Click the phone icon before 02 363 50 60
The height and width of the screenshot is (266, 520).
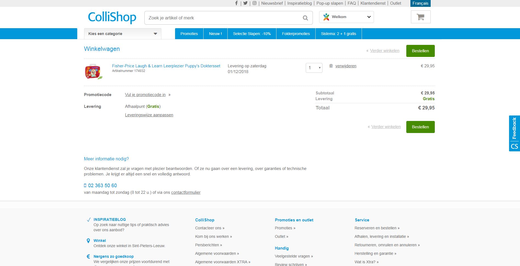pos(85,186)
